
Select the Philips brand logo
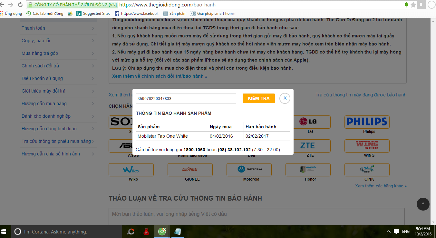coord(367,122)
